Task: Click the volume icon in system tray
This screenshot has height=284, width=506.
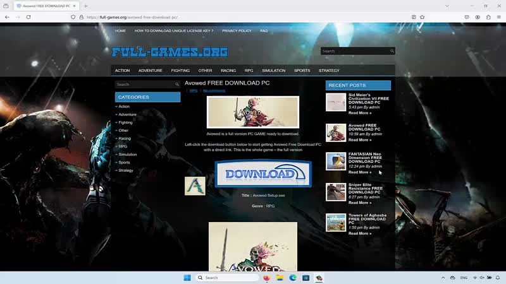Action: pyautogui.click(x=482, y=278)
